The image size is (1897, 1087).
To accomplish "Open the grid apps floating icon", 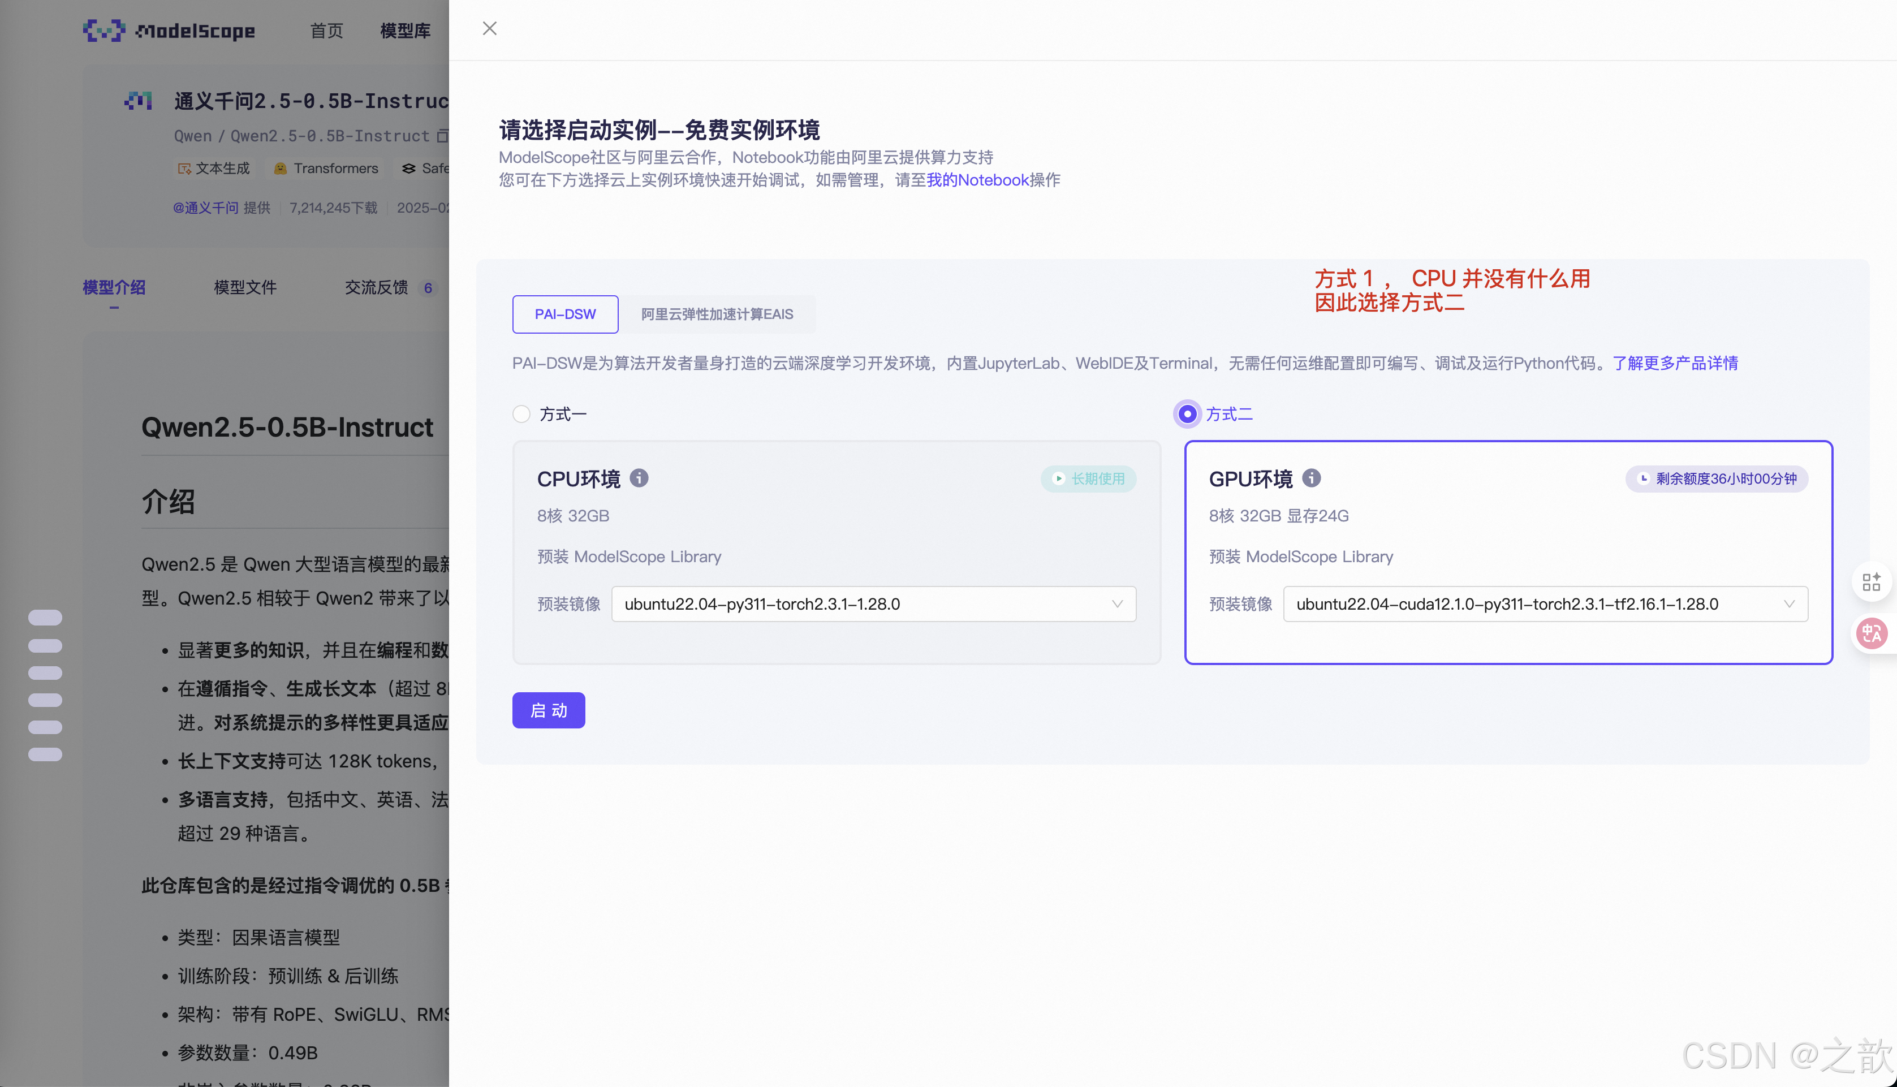I will [x=1872, y=581].
